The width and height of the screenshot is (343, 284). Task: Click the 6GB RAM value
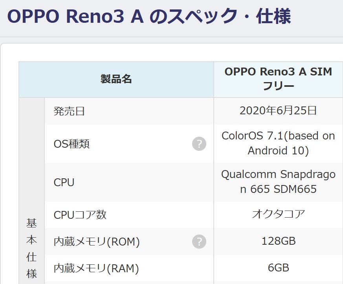279,268
